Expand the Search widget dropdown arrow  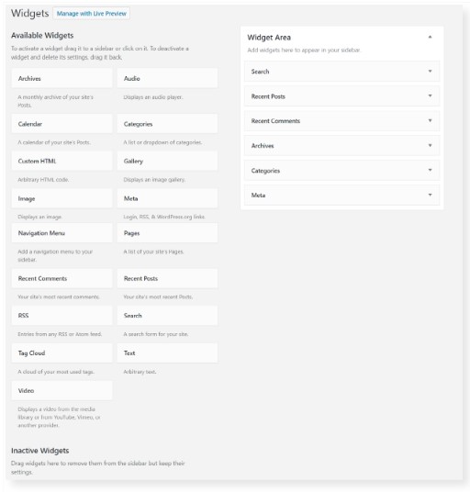click(x=430, y=72)
